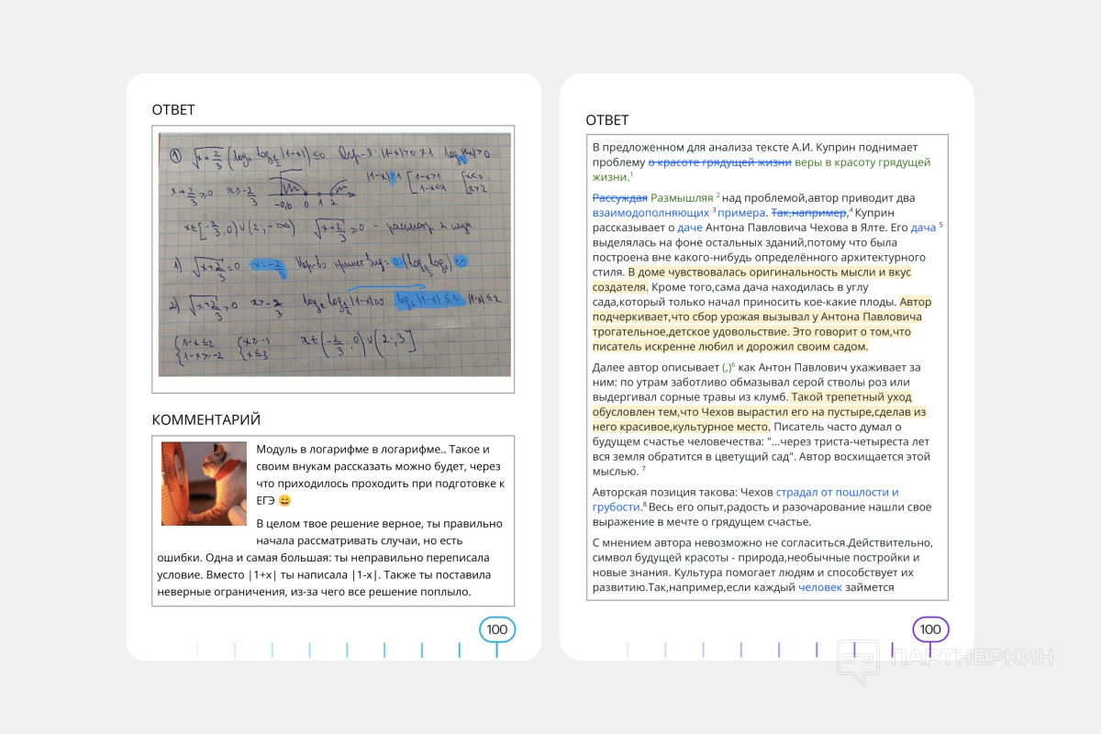Click the struck-through text "Так,например,"

[810, 212]
